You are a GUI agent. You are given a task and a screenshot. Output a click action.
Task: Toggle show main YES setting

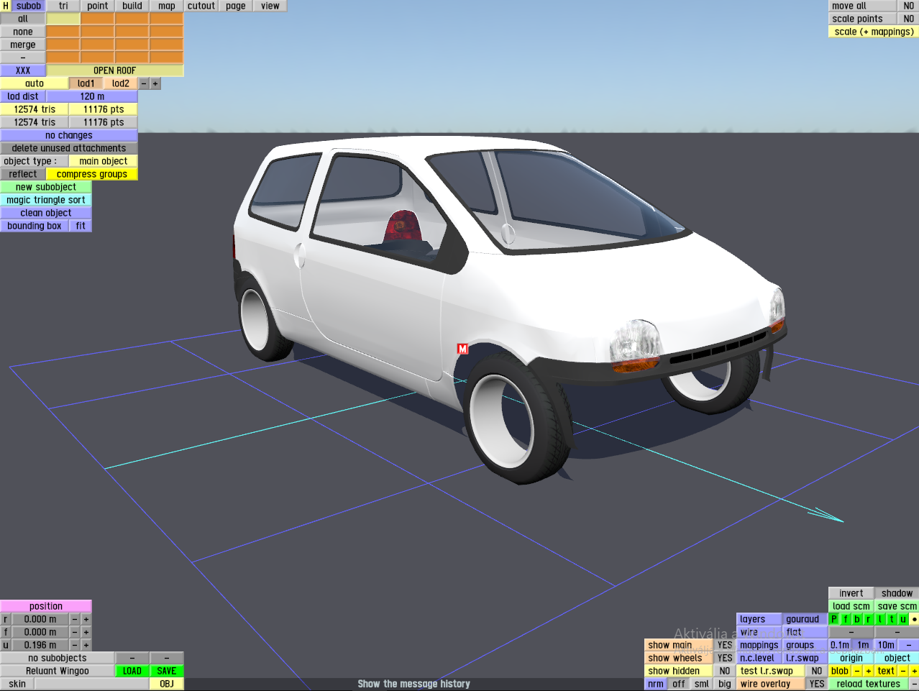coord(725,645)
